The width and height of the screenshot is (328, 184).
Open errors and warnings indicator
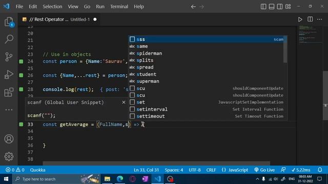tap(15, 170)
